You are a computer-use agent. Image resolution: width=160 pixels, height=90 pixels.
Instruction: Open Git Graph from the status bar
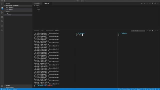tap(15, 89)
